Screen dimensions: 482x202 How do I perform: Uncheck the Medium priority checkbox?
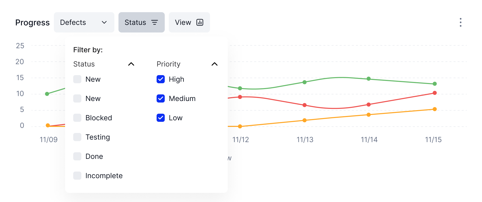pyautogui.click(x=161, y=98)
